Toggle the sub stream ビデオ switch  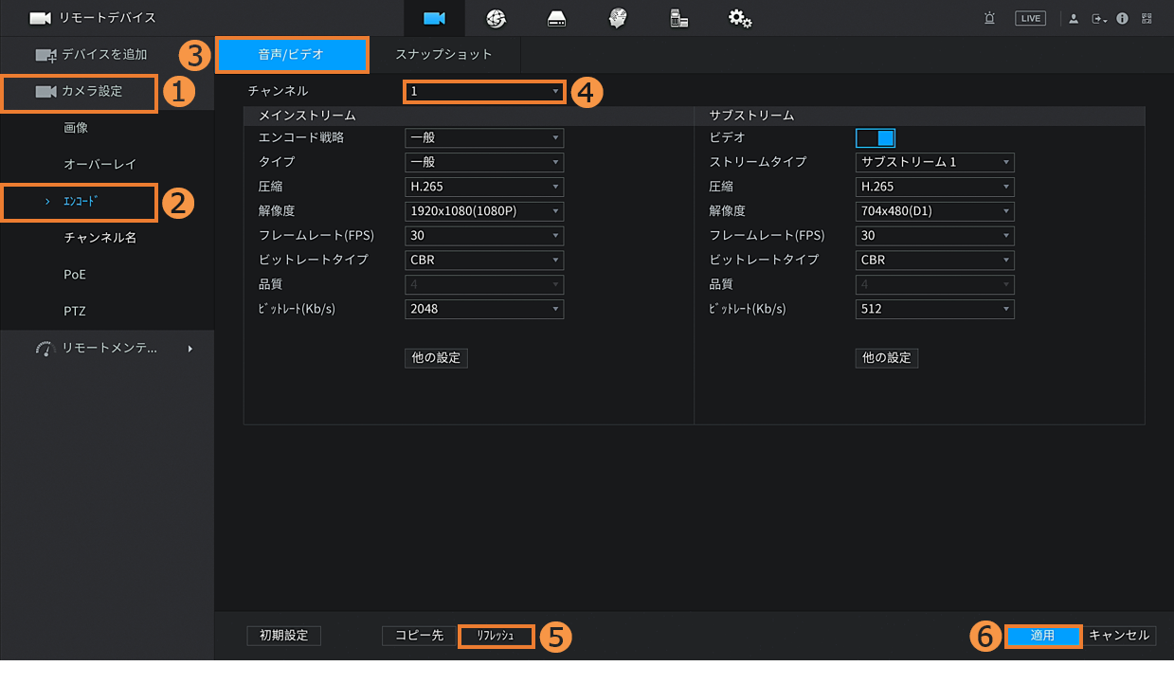[876, 137]
